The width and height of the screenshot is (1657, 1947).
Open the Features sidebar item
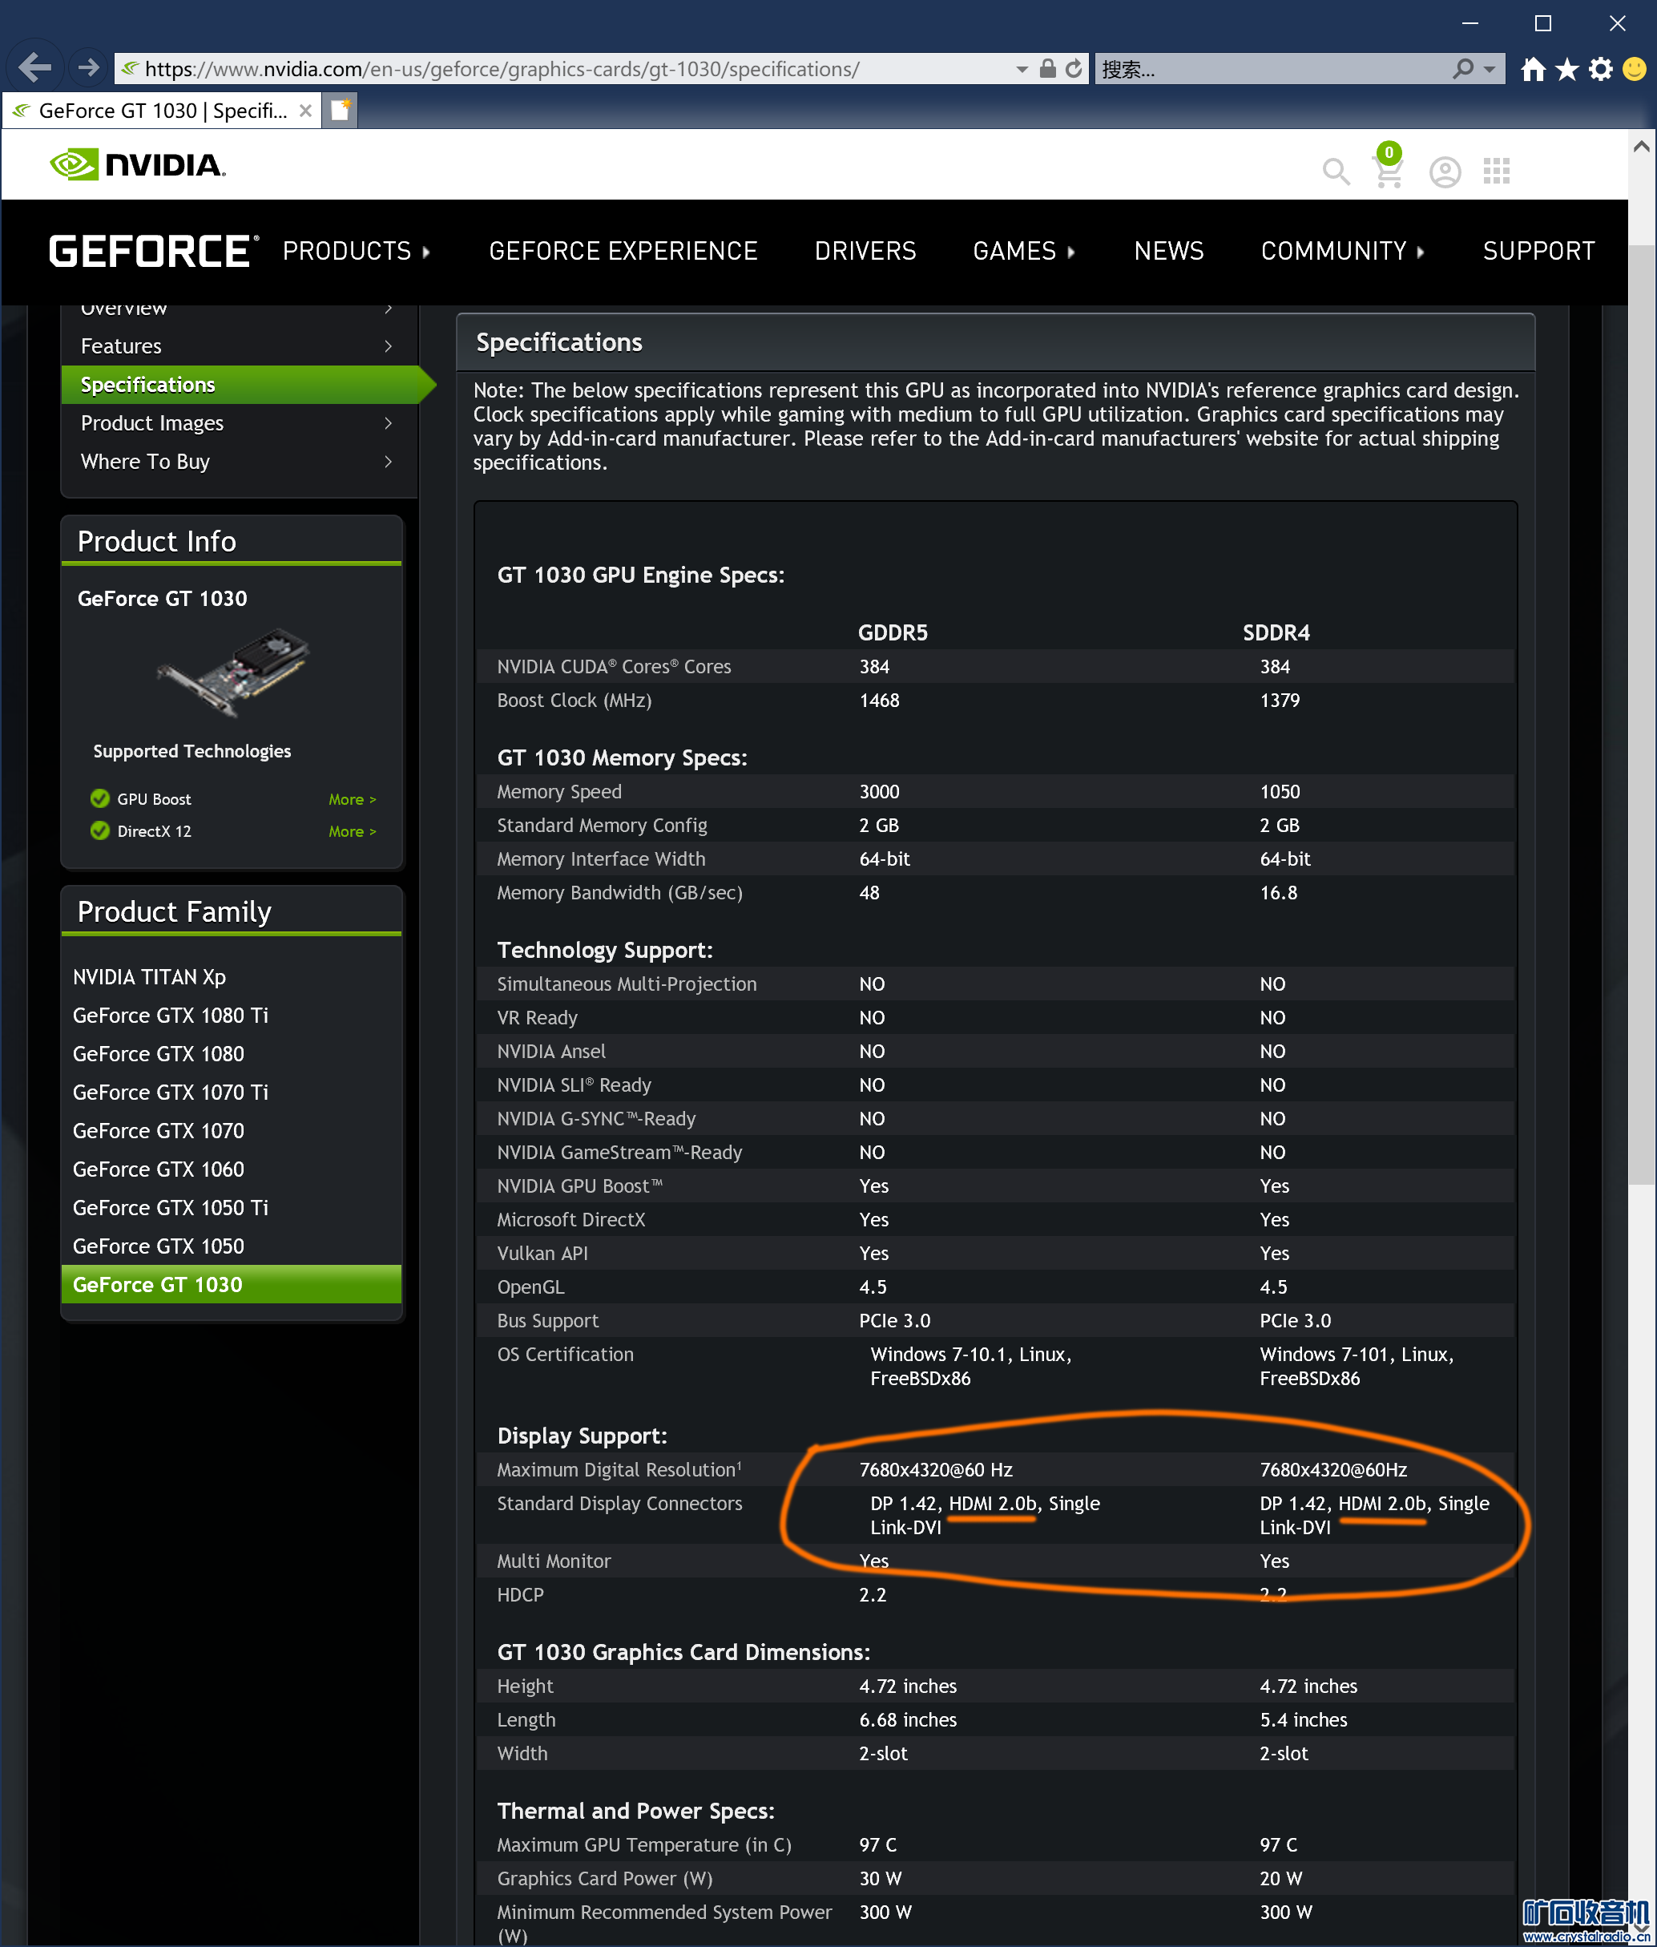(239, 345)
